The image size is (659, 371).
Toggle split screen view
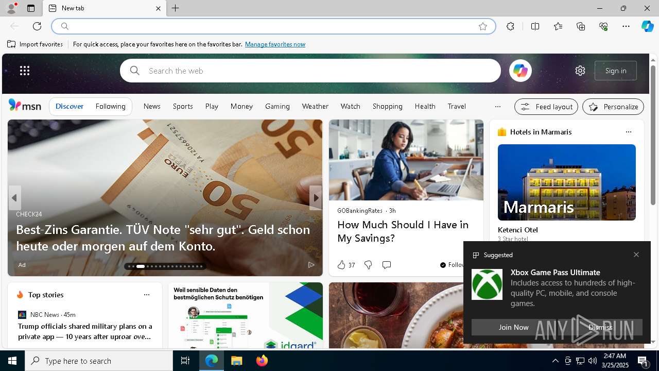[x=535, y=26]
